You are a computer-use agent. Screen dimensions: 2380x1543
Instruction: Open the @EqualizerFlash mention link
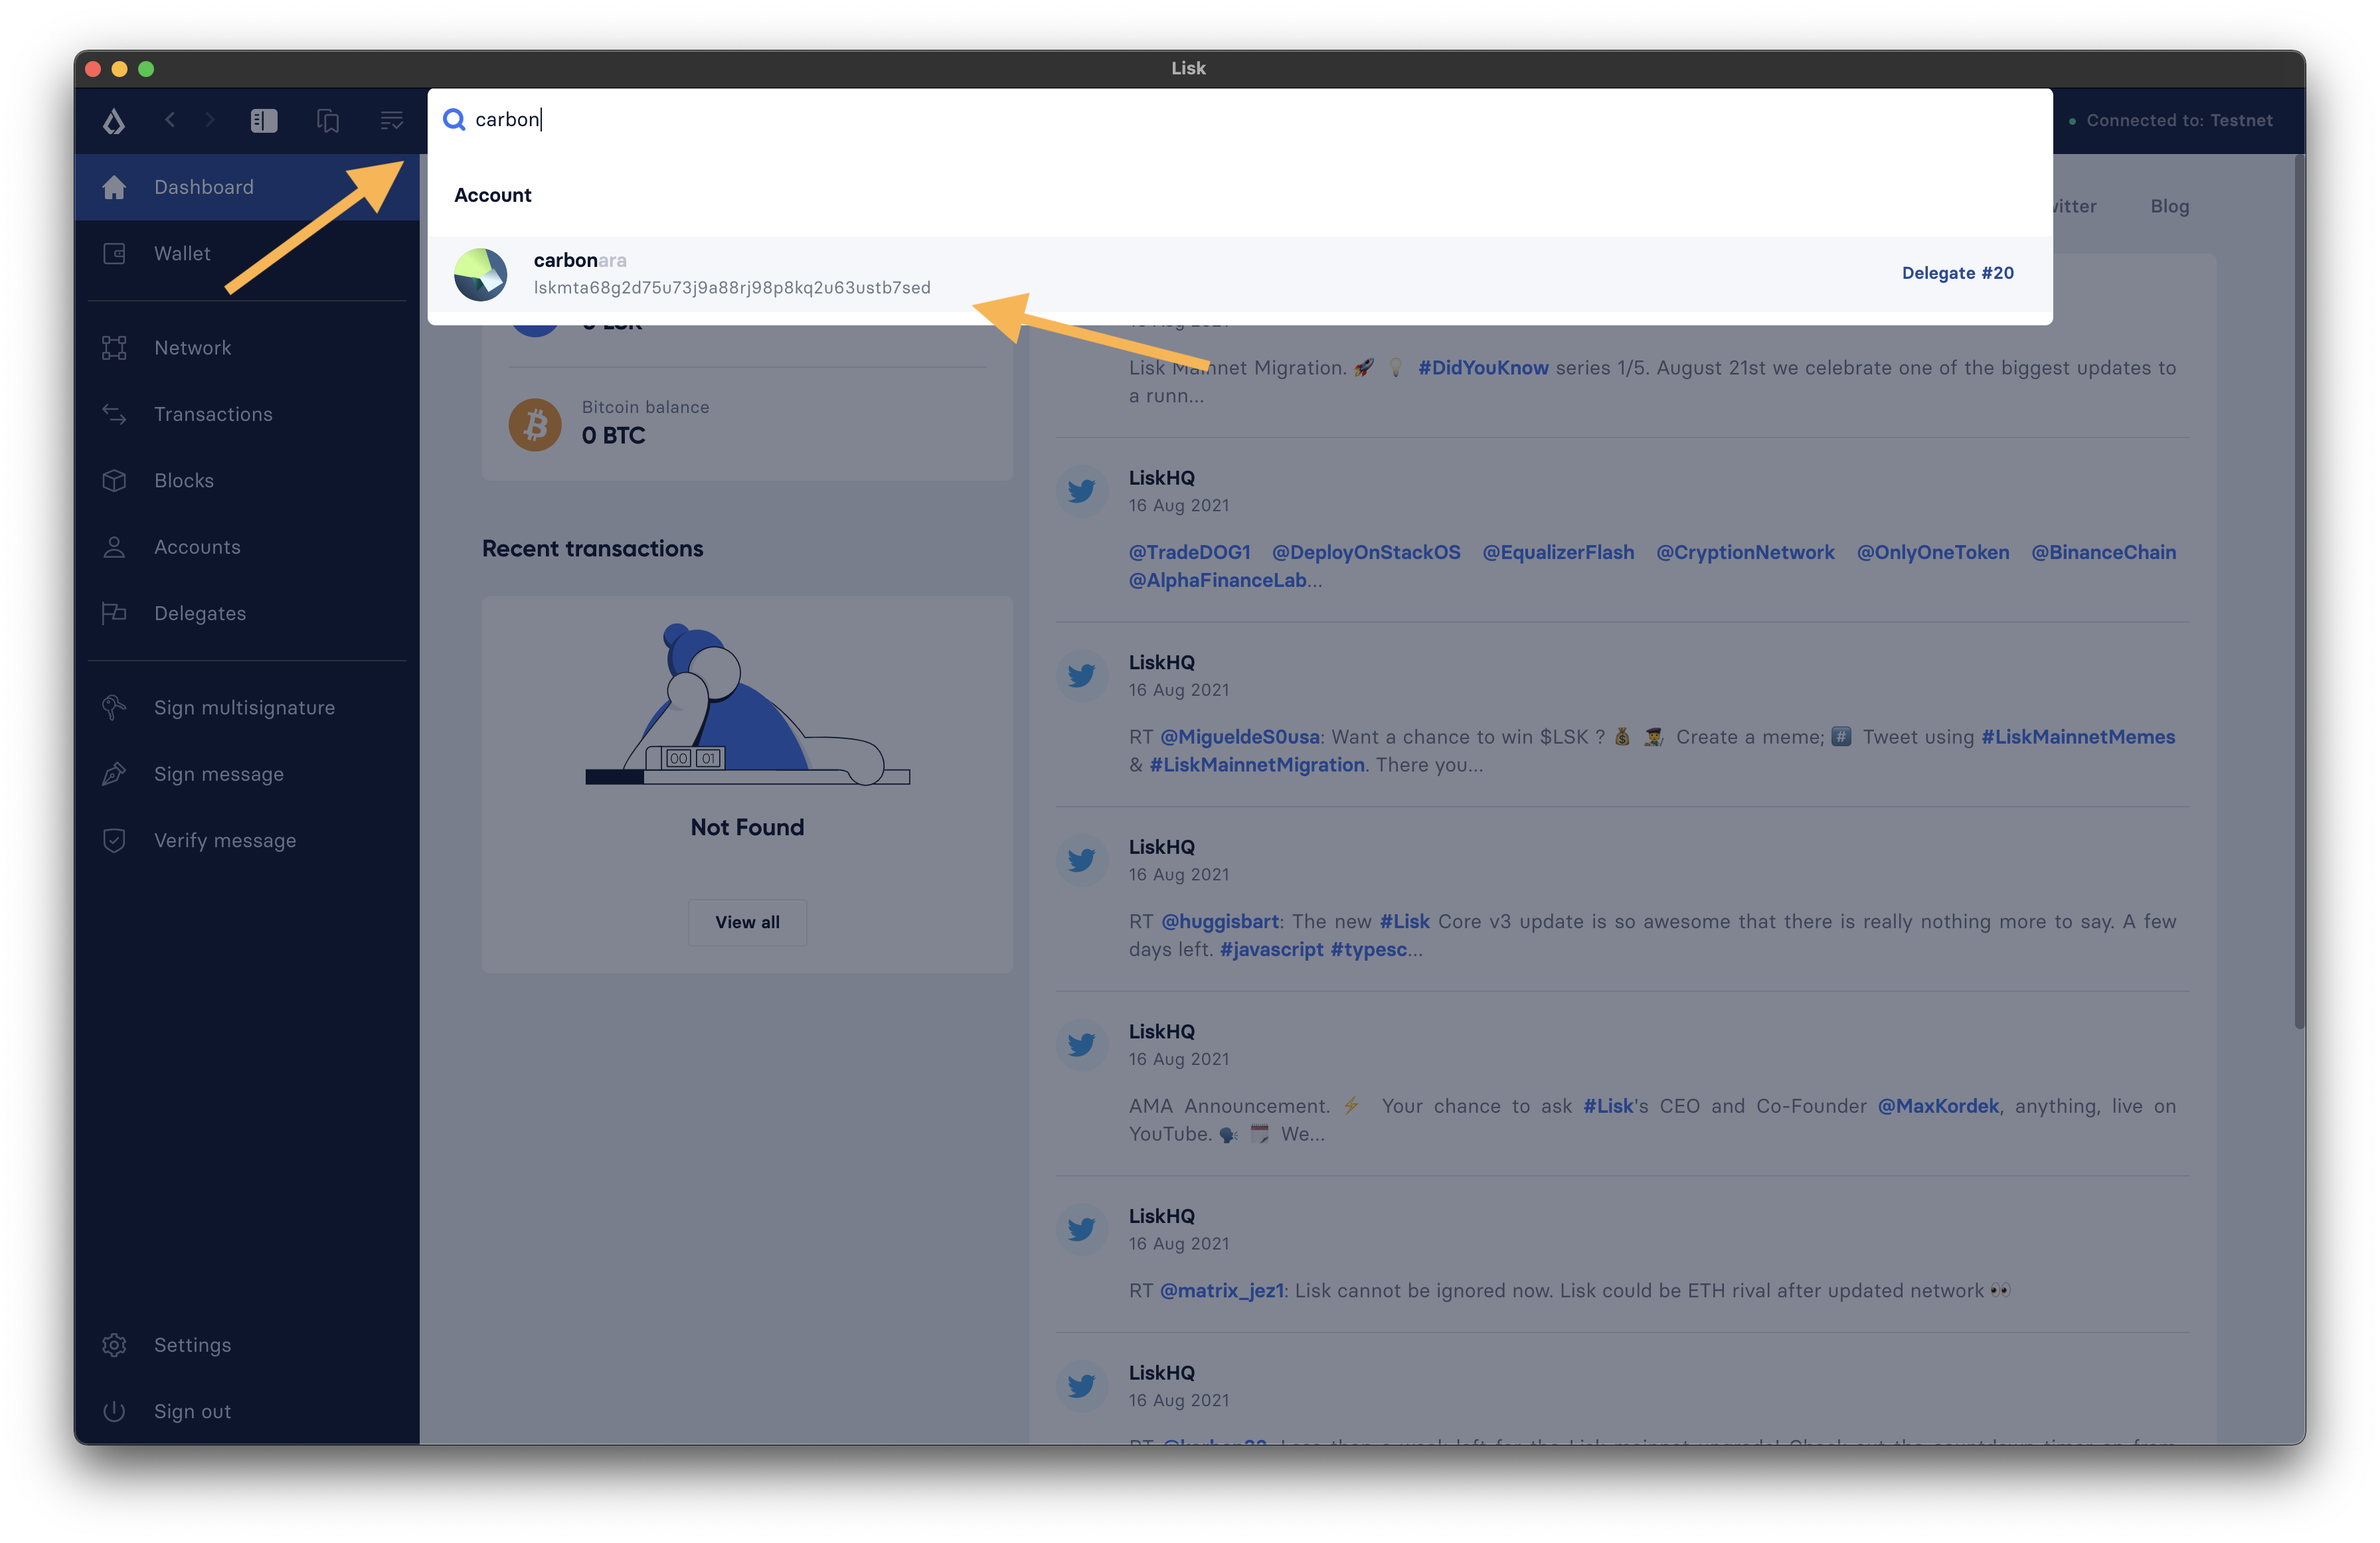1558,552
